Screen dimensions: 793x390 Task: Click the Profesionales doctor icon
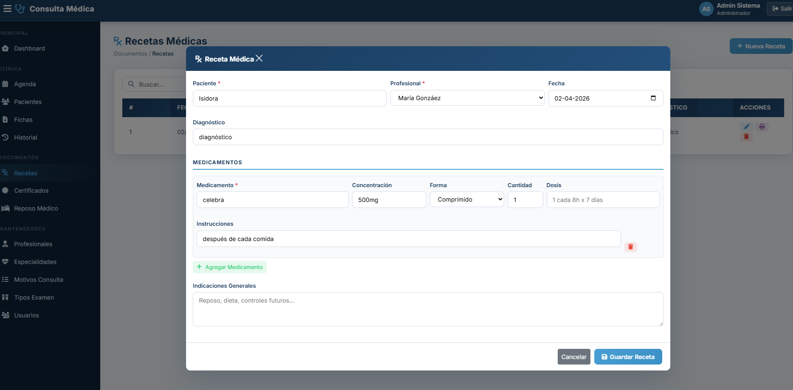click(5, 244)
